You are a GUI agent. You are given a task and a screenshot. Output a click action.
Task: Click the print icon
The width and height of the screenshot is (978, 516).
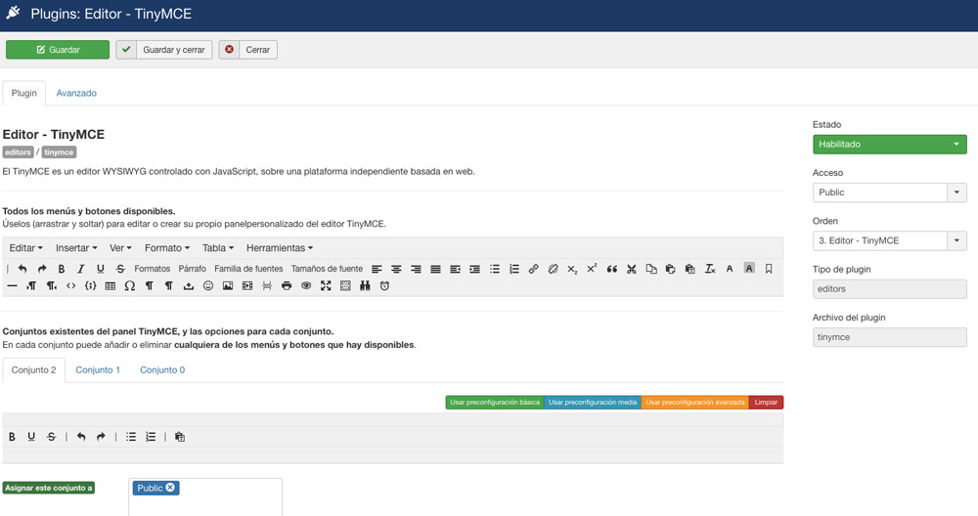[x=287, y=285]
